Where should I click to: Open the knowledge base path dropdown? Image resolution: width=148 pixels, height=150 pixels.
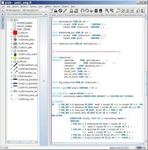coord(46,14)
